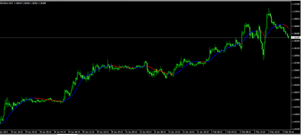Click the EURUSDm,M15 chart title text
Screen dimensions: 301x135
(6, 3)
